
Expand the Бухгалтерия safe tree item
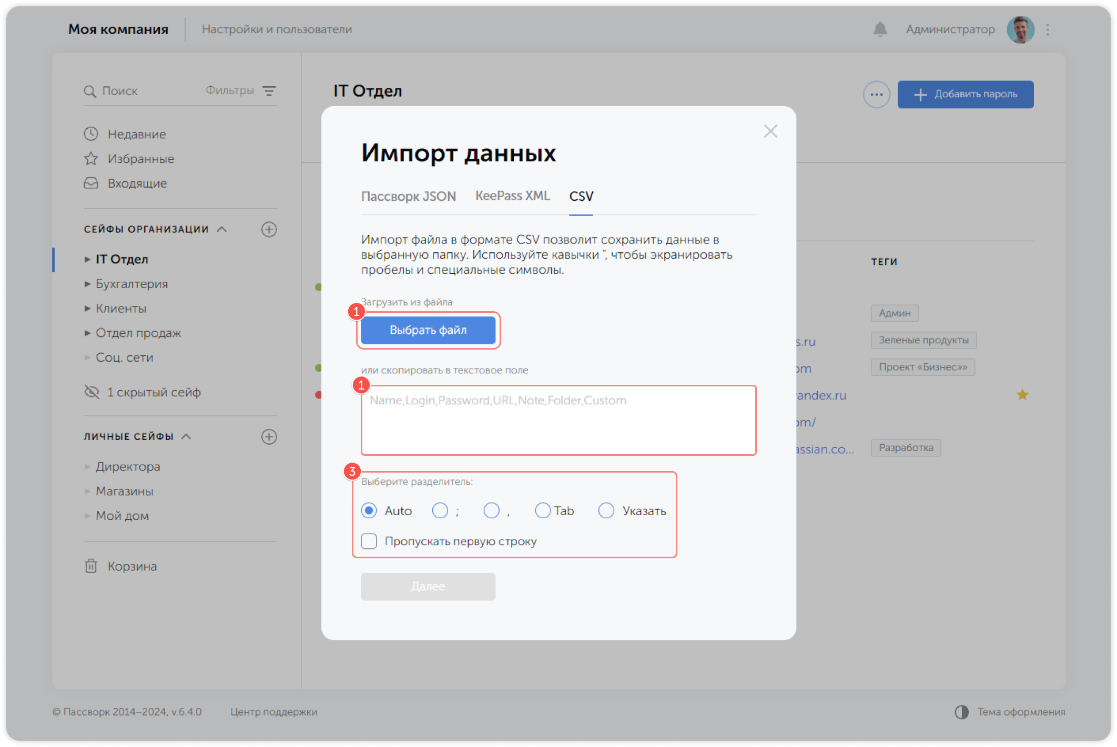click(87, 284)
